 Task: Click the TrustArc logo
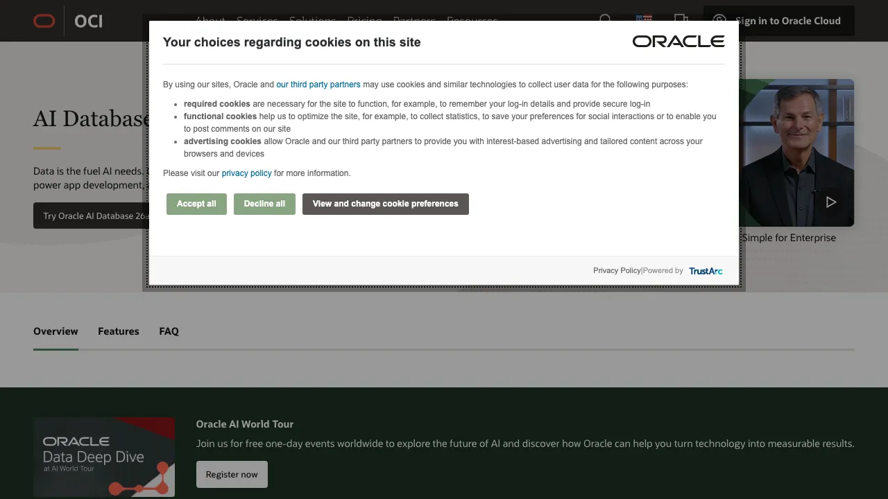pos(706,271)
